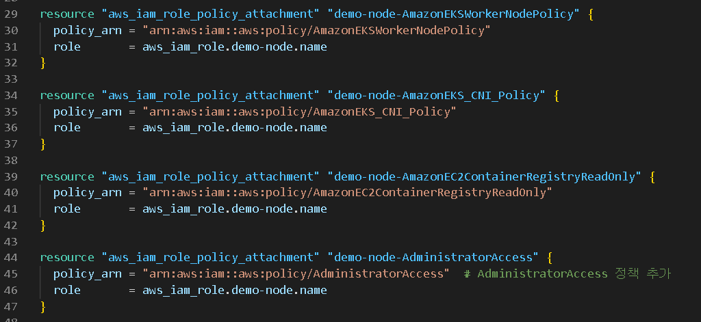The height and width of the screenshot is (322, 701).
Task: Click the resource name "demo-node-AmazonEC2ContainerRegistryReadOnly"
Action: (x=485, y=177)
